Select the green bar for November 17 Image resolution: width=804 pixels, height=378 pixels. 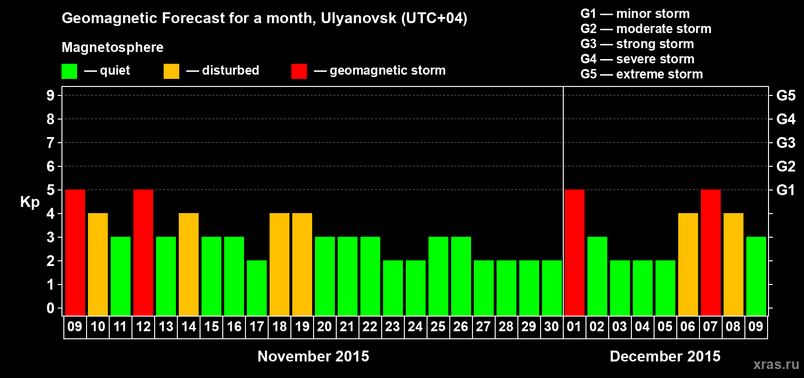257,288
